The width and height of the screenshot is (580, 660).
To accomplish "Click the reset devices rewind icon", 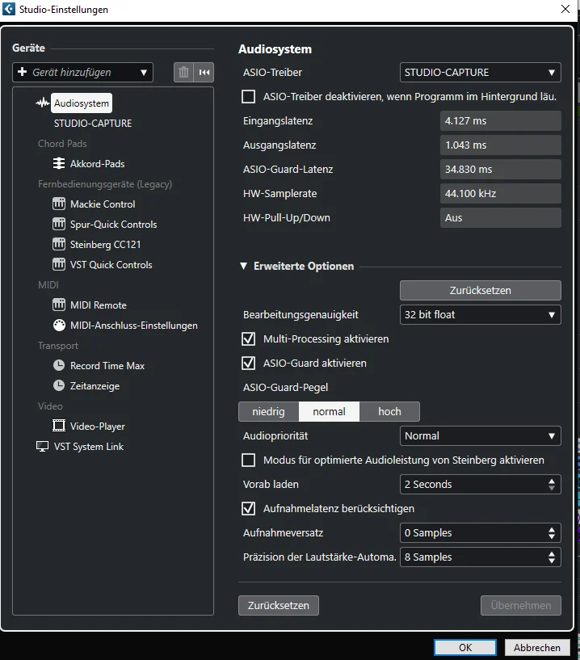I will pos(204,73).
